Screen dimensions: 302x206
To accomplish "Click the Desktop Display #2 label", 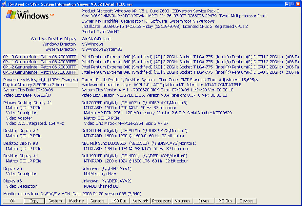I will (21, 131).
